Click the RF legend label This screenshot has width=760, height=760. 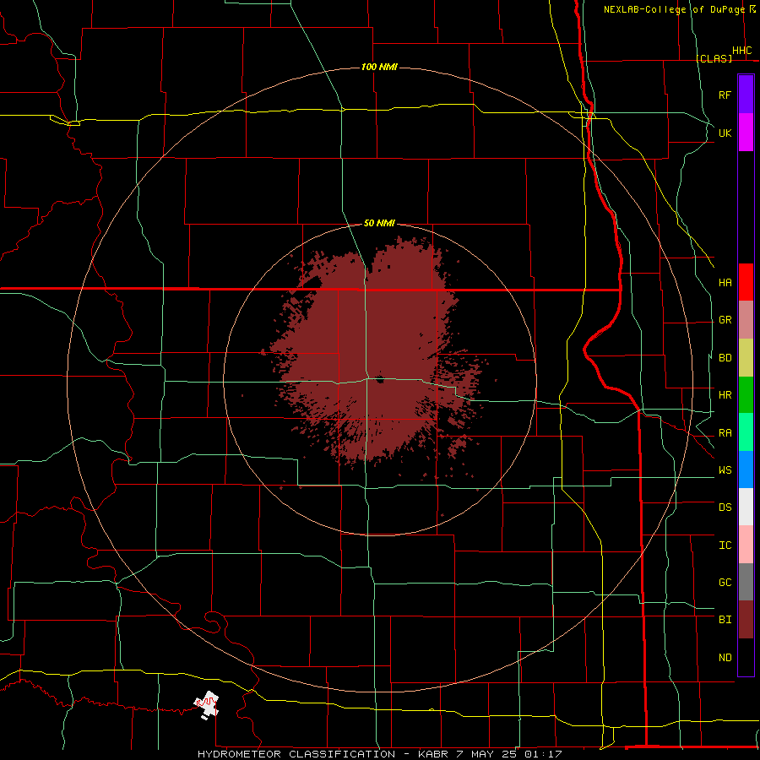pos(725,95)
